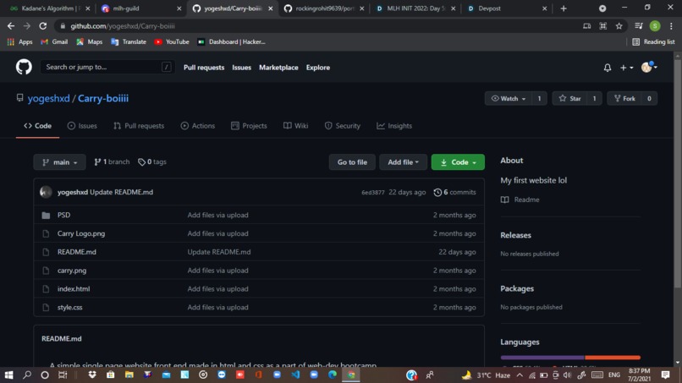This screenshot has width=682, height=383.
Task: Open the GitHub home logo
Action: pyautogui.click(x=24, y=67)
